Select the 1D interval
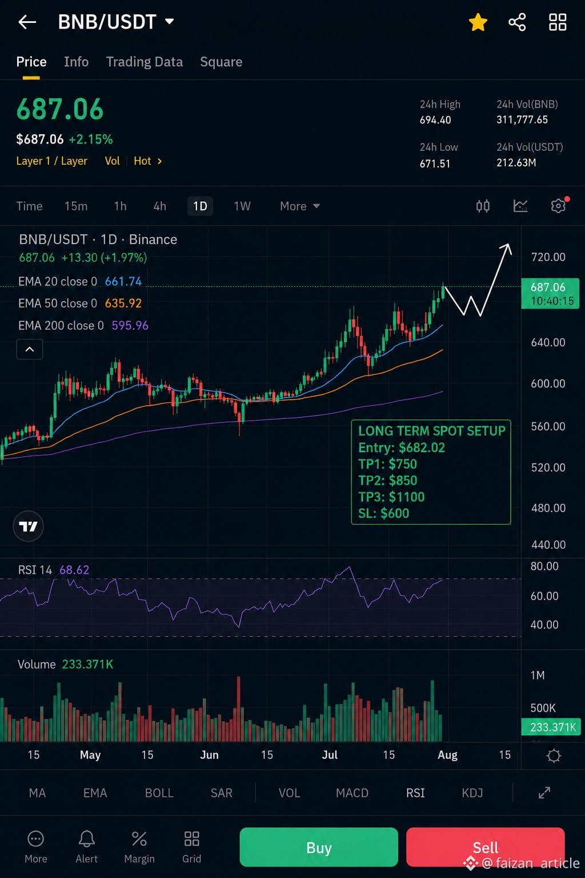 [200, 206]
